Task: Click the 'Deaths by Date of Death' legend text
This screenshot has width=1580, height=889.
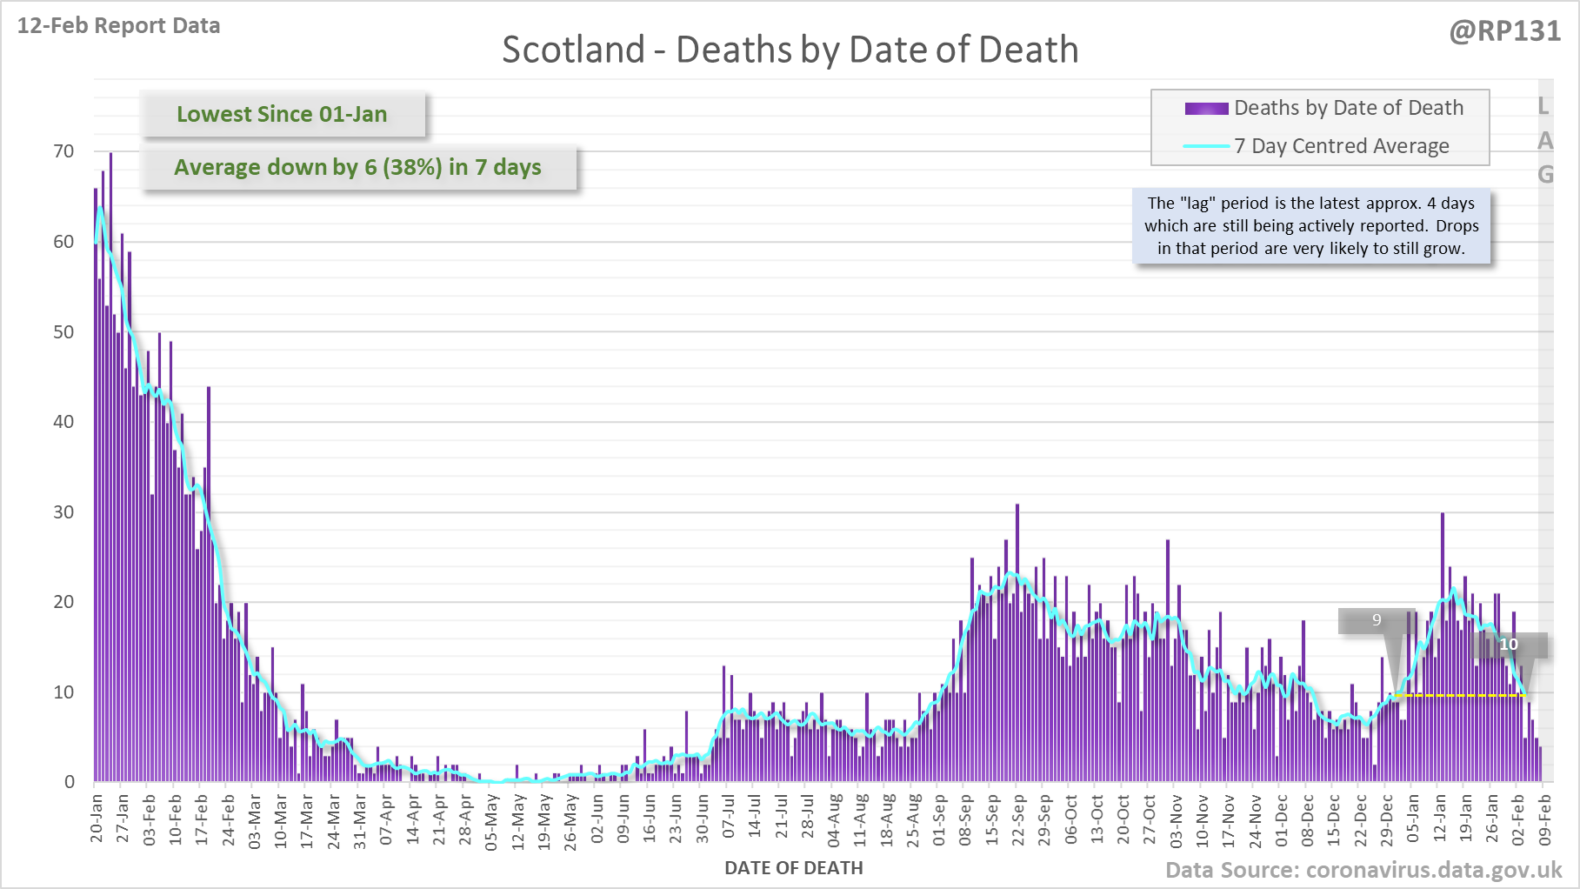Action: point(1349,108)
